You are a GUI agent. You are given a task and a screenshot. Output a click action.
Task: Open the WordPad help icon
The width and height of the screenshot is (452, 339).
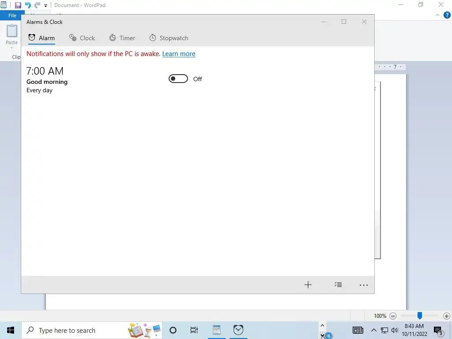(x=447, y=15)
